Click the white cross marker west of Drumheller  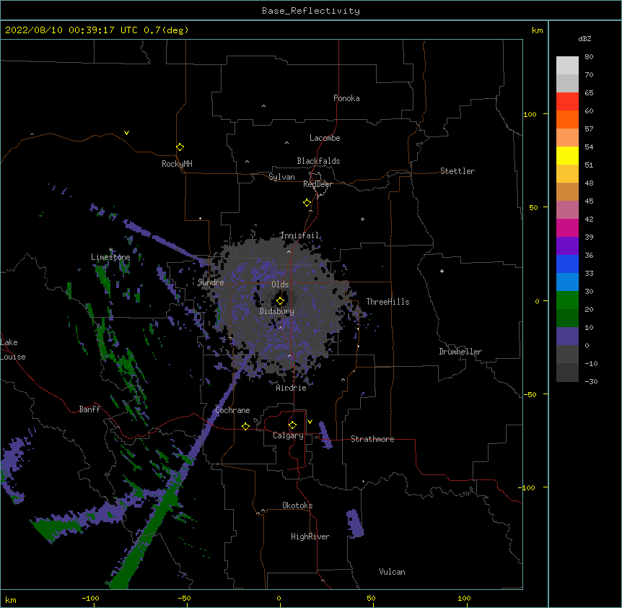pos(442,271)
